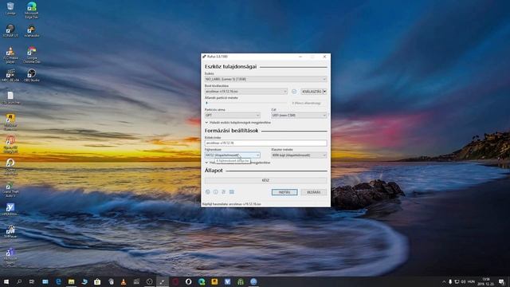Click the volume label input field
Screen dimensions: 510x287
click(x=265, y=143)
